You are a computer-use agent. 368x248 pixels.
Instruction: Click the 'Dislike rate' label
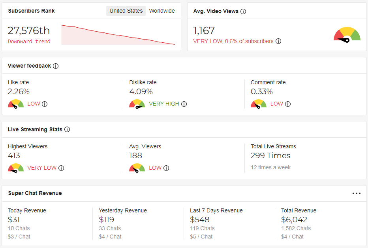point(143,82)
